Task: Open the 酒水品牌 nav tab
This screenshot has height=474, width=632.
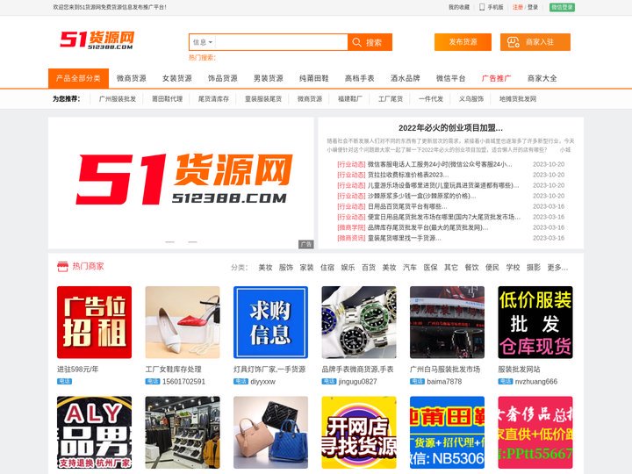Action: tap(405, 78)
